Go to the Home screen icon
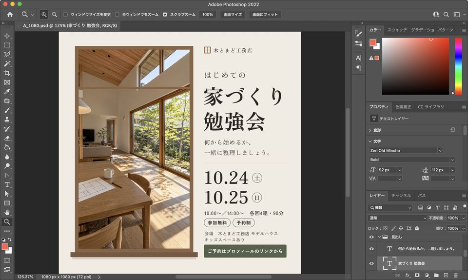Screen dimensions: 468x280 coord(10,14)
